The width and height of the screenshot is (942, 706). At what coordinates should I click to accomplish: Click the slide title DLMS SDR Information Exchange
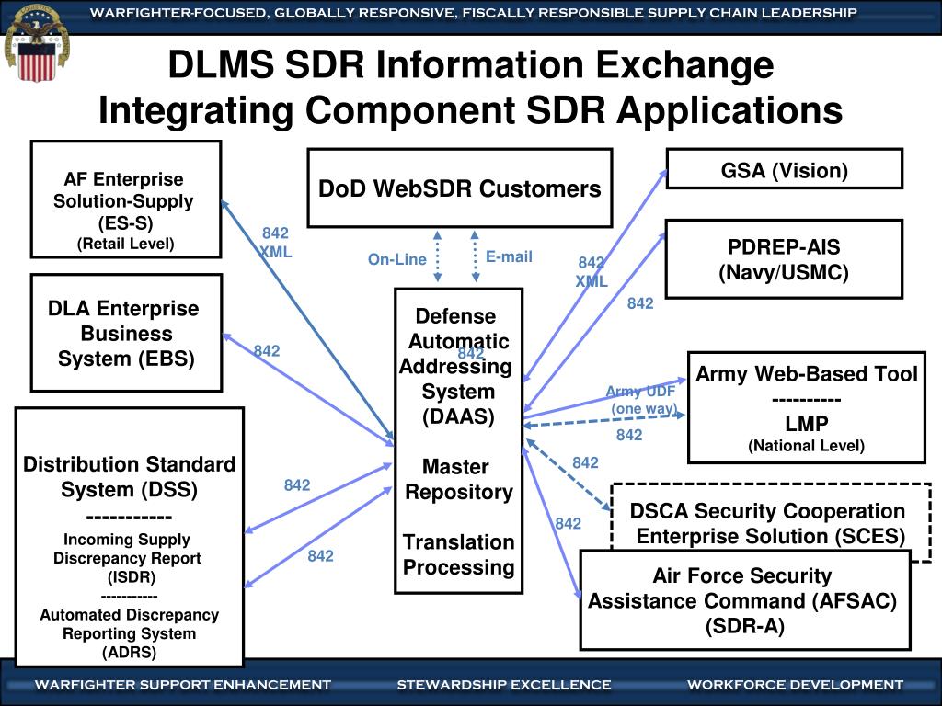pos(471,64)
